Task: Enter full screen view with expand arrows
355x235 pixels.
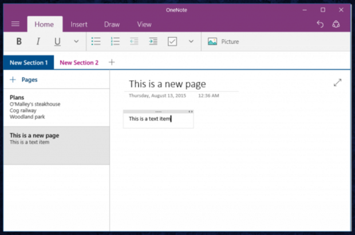Action: pos(337,83)
